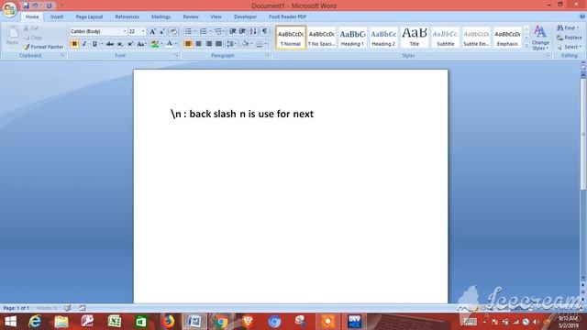Switch to the View tab
This screenshot has height=330, width=587.
[x=216, y=16]
